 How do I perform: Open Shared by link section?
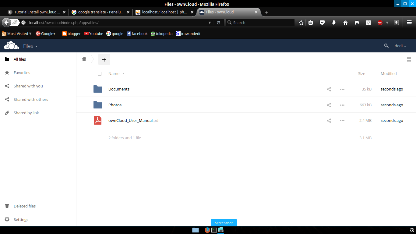tap(26, 113)
